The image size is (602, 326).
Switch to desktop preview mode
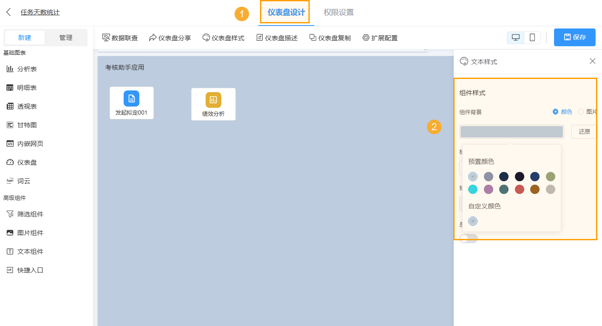click(x=515, y=37)
